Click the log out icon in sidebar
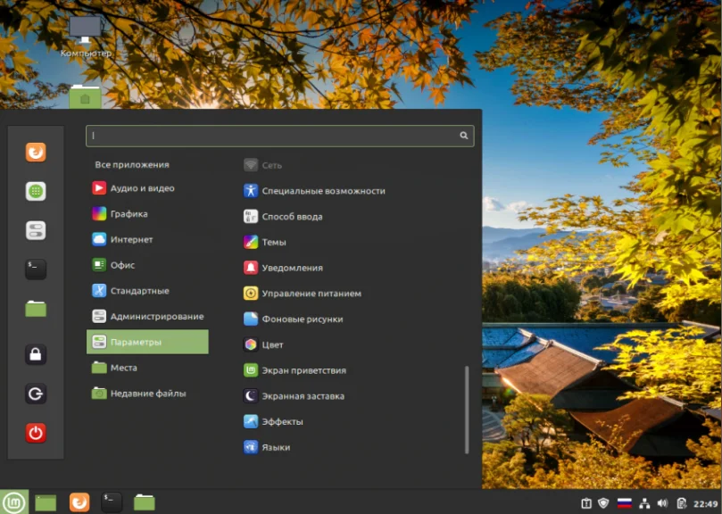722x514 pixels. tap(36, 394)
